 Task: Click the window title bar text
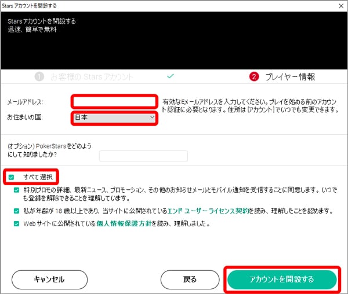[32, 5]
